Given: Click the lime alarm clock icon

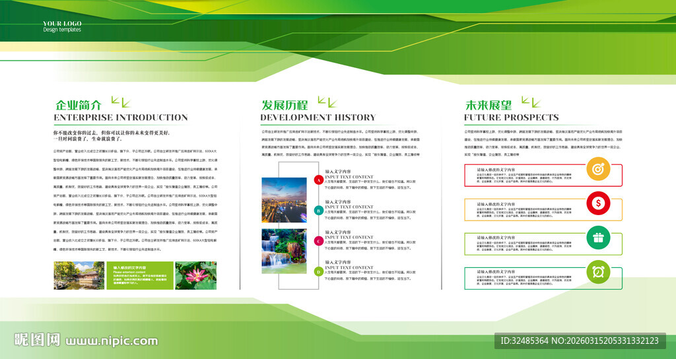Looking at the screenshot, I should tap(598, 272).
